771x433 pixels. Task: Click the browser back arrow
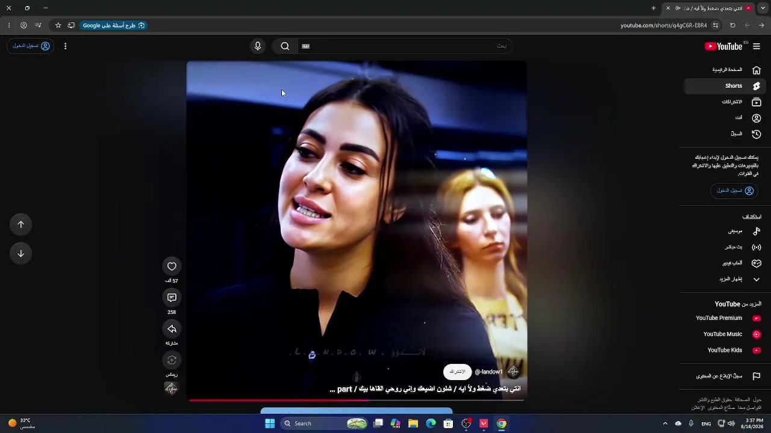tap(761, 25)
